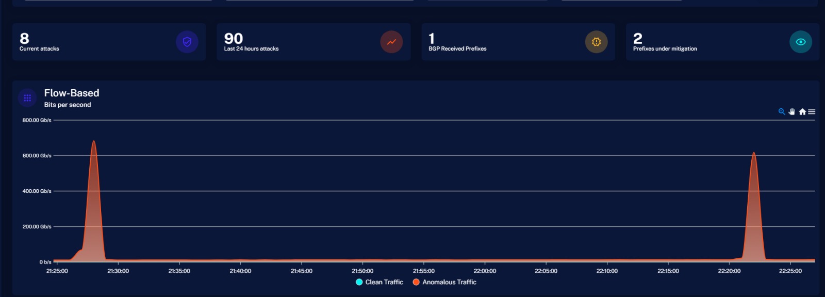Screen dimensions: 825x297
Task: Reset chart zoom with the home icon
Action: (x=802, y=111)
